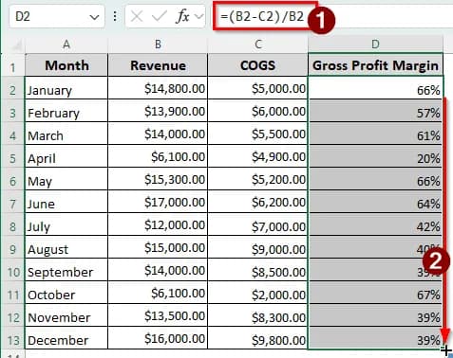Select column C header
453x358 pixels.
(x=257, y=45)
